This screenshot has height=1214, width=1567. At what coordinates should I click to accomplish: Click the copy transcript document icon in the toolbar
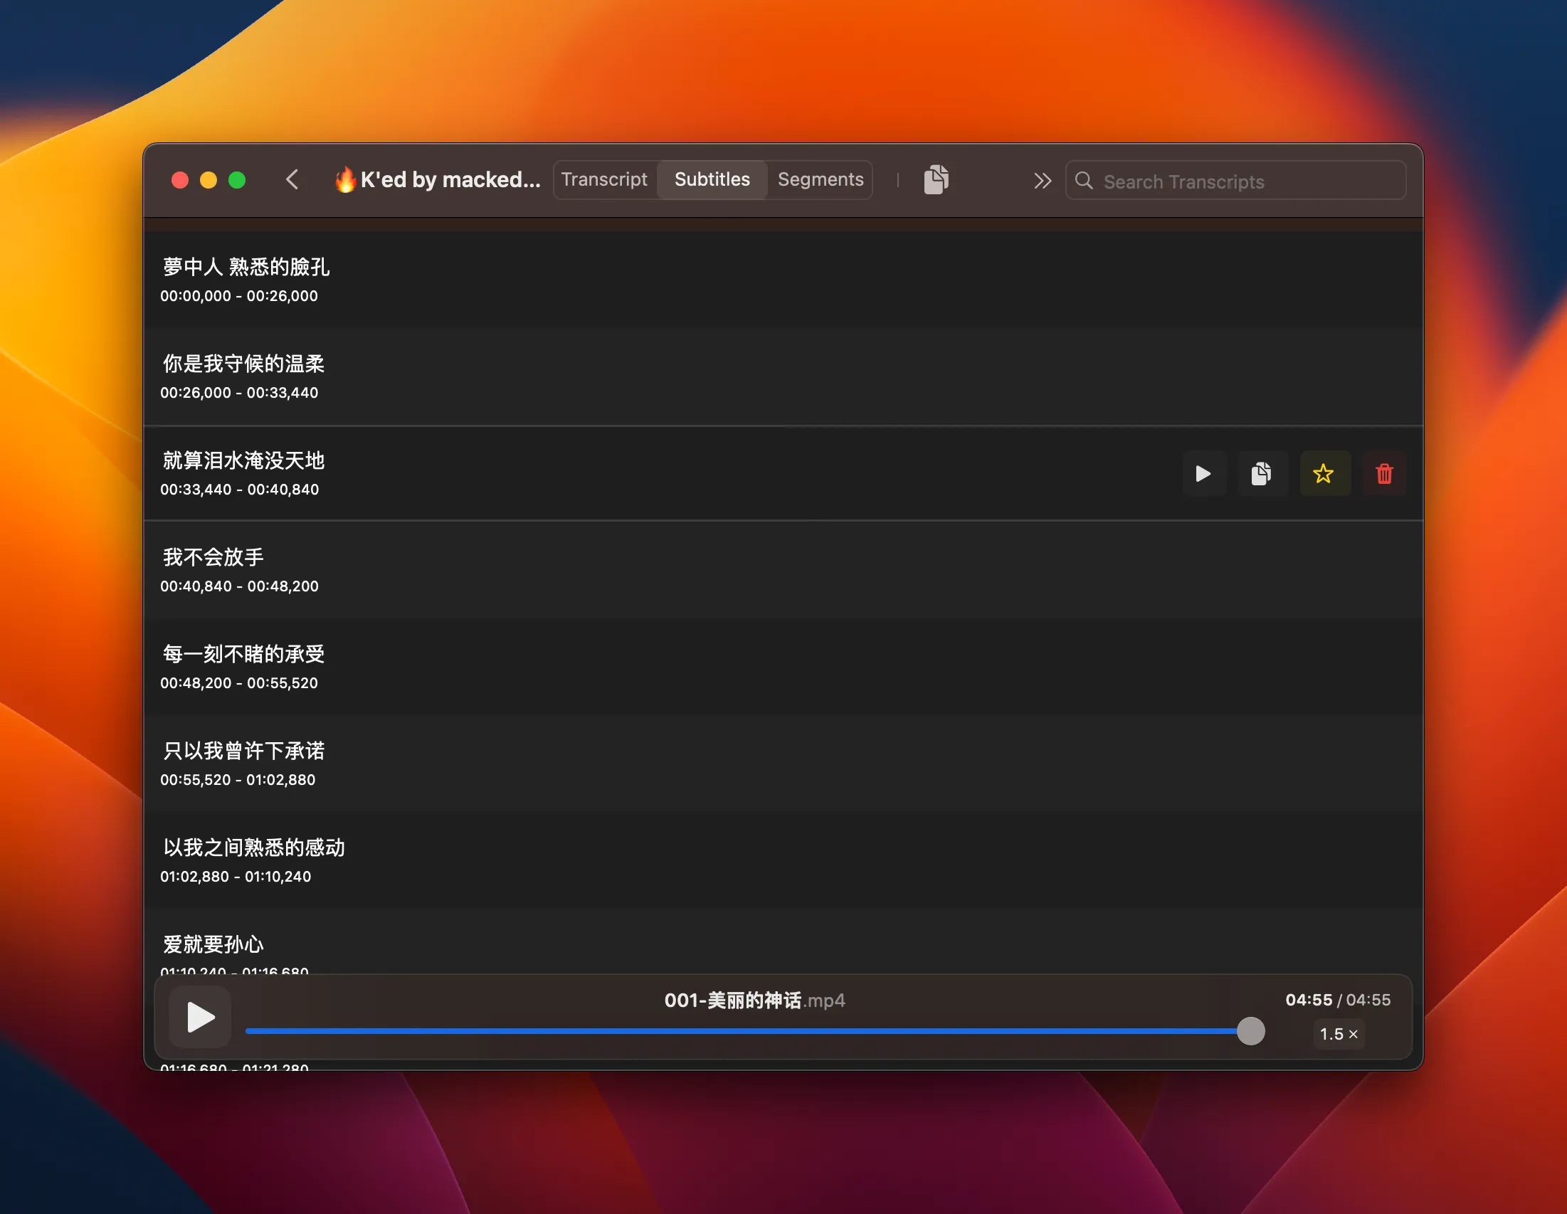point(936,180)
